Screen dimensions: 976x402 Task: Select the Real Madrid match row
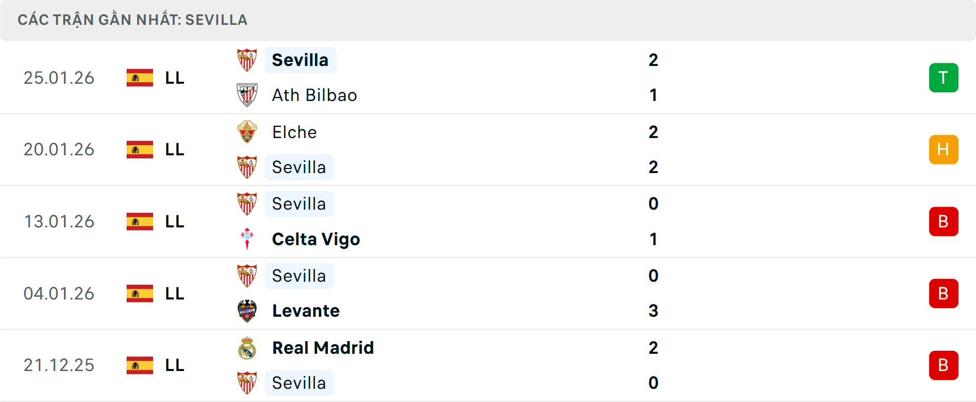point(488,365)
